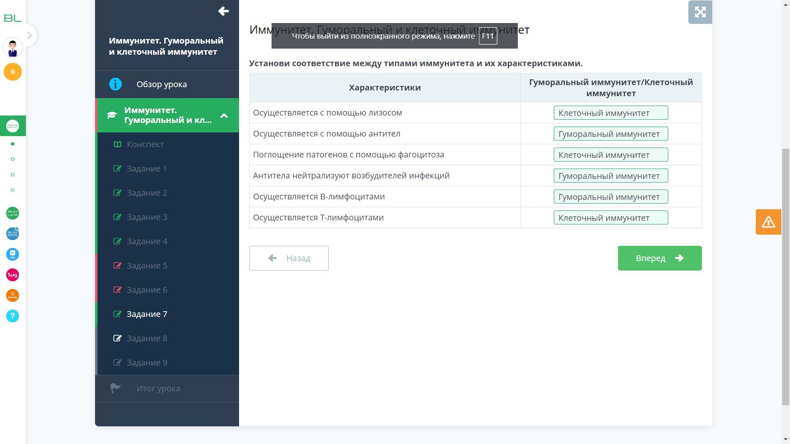Open the blue help question mark icon
This screenshot has height=444, width=790.
pyautogui.click(x=12, y=316)
